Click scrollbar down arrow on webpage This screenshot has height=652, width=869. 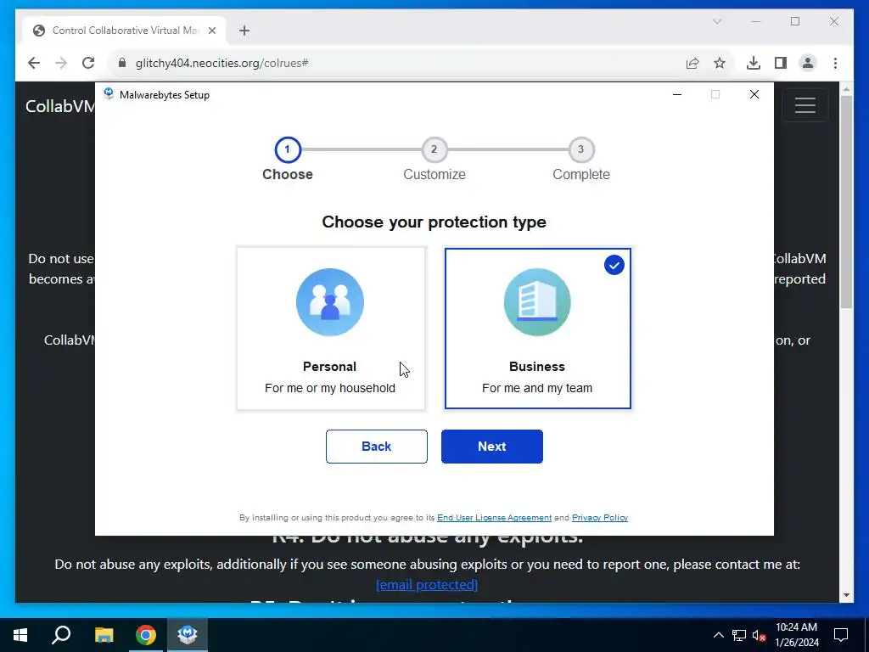[x=846, y=595]
